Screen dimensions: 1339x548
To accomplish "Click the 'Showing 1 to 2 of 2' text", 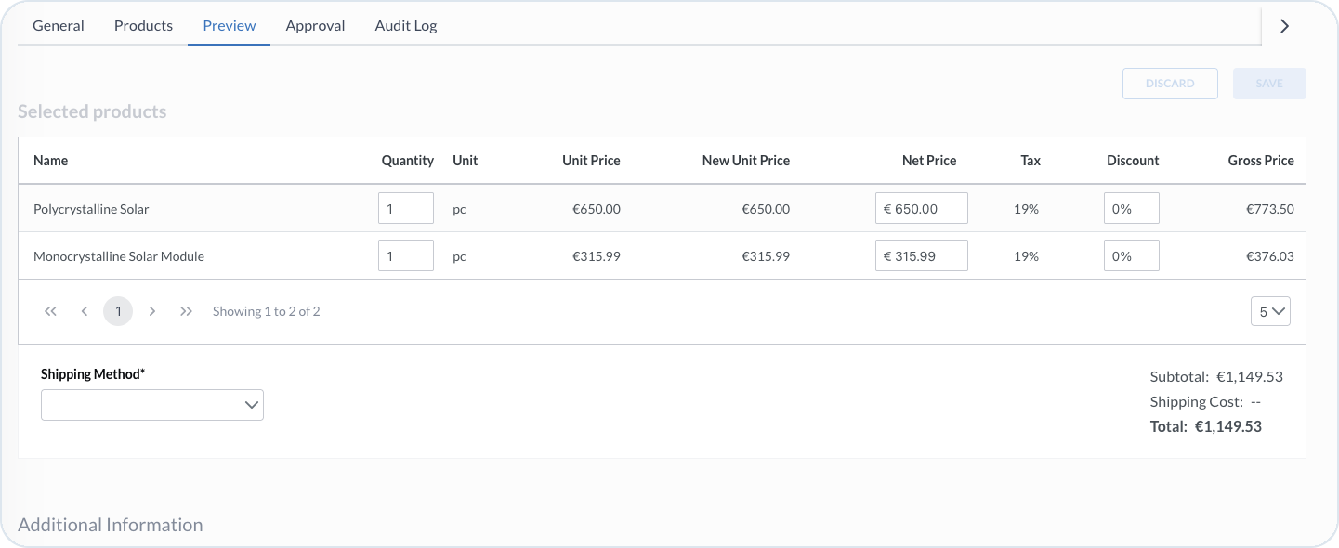I will (x=267, y=311).
